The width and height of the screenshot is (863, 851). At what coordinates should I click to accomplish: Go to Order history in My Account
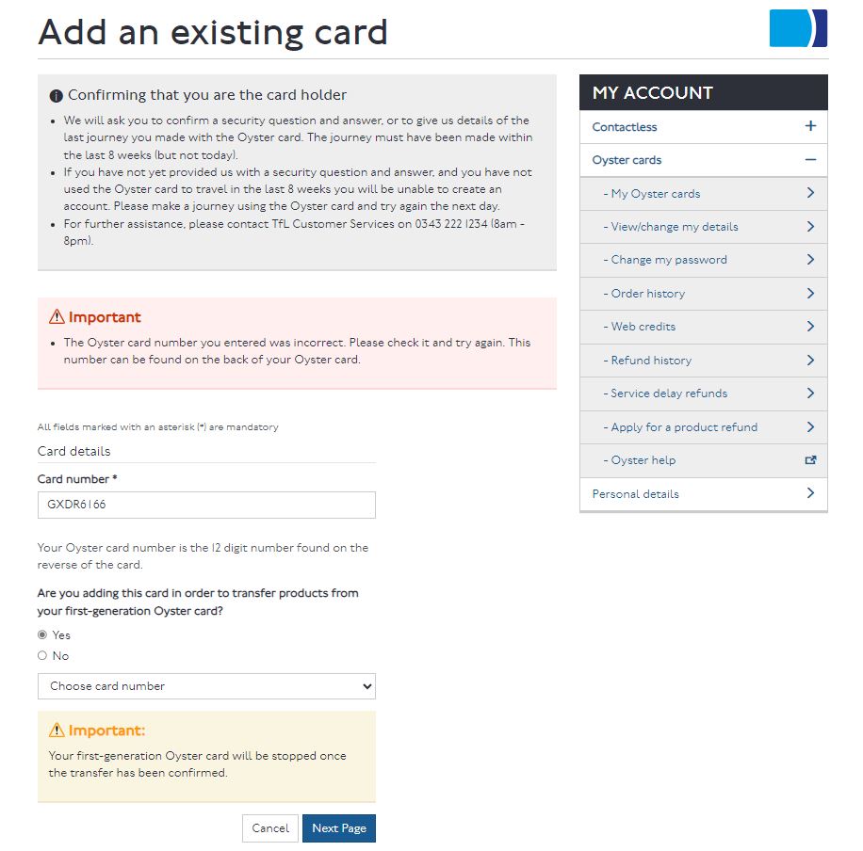[704, 294]
